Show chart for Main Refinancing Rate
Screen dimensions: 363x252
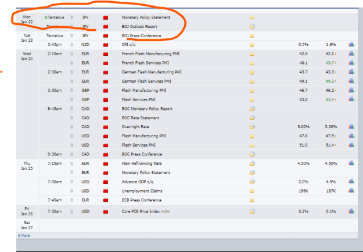(351, 163)
